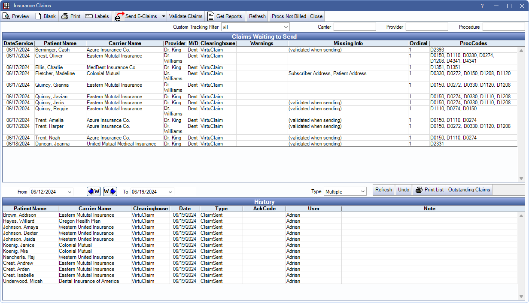Click Validate Claims in the toolbar
The image size is (529, 303).
[185, 16]
